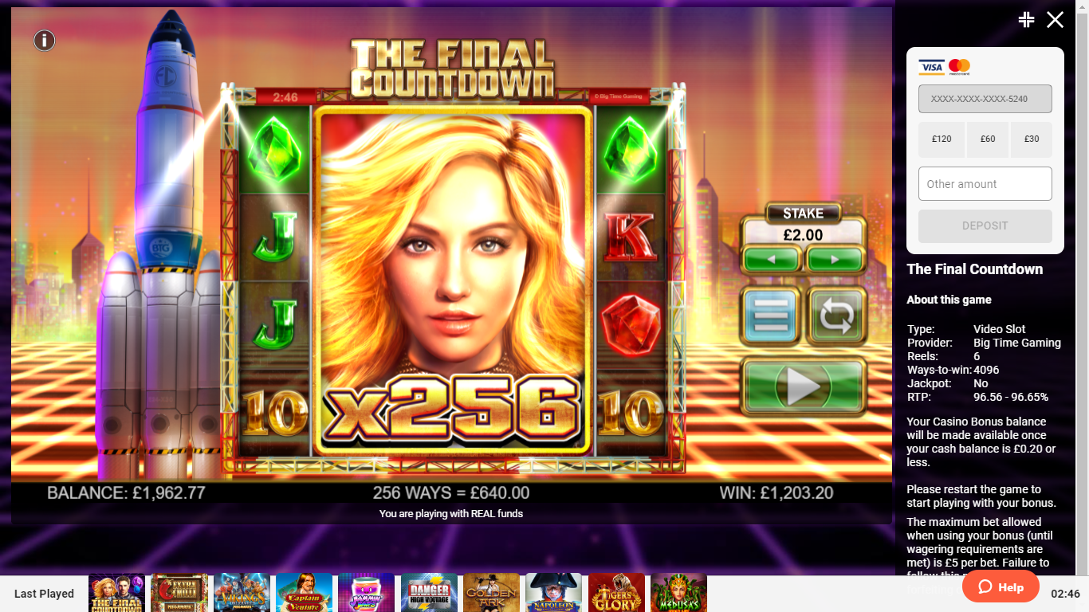Open Napoleon game thumbnail
This screenshot has height=612, width=1089.
(x=554, y=593)
